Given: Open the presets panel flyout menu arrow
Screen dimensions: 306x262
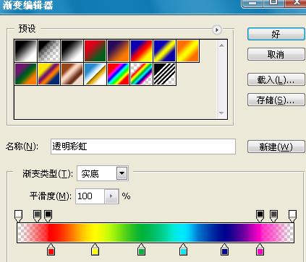Looking at the screenshot, I should pyautogui.click(x=217, y=30).
